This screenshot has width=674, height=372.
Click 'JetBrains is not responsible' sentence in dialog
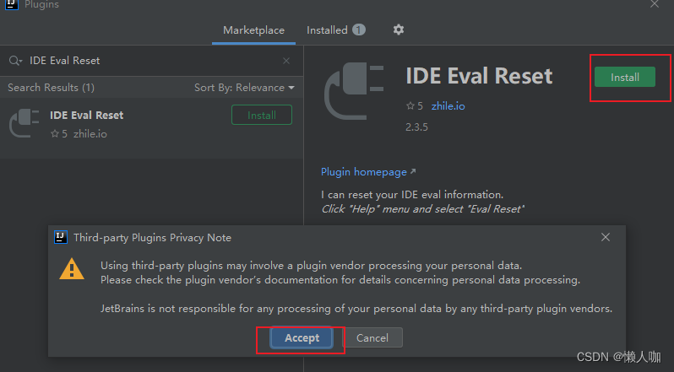pyautogui.click(x=356, y=309)
